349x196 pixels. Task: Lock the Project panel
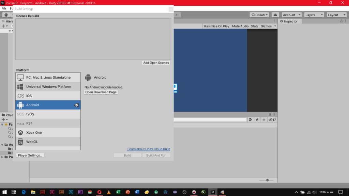click(x=270, y=115)
